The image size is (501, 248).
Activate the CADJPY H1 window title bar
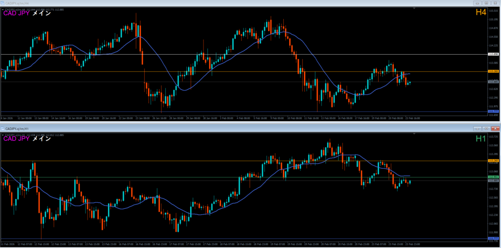(x=196, y=128)
